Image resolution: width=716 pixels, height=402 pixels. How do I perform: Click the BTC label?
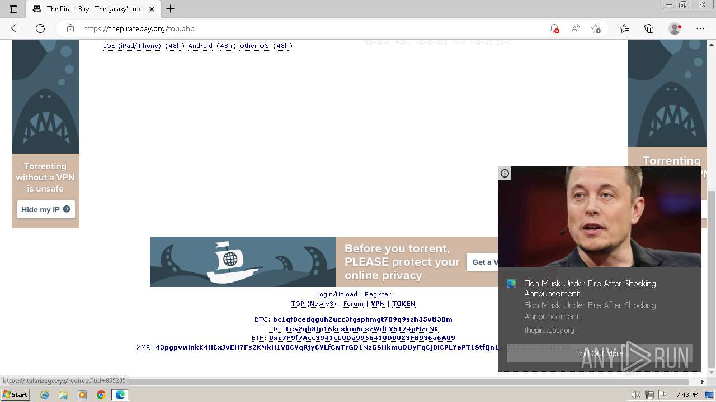262,319
